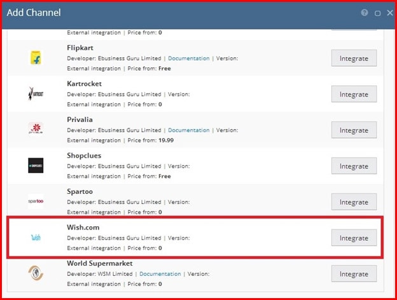This screenshot has height=300, width=397.
Task: Click the Kartrocket logo icon
Action: pyautogui.click(x=36, y=94)
